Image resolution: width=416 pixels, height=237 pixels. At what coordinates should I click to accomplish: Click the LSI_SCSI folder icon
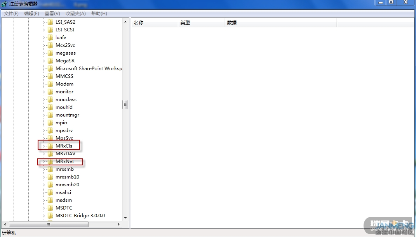(50, 29)
